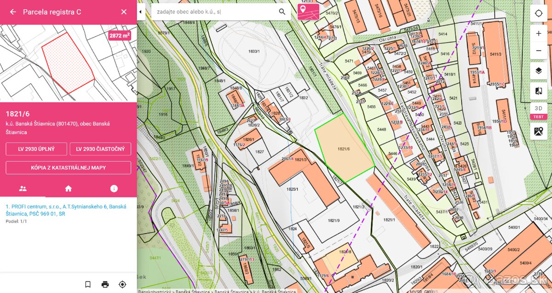This screenshot has height=293, width=552.
Task: Print the parcel details using the printer icon
Action: pos(105,284)
